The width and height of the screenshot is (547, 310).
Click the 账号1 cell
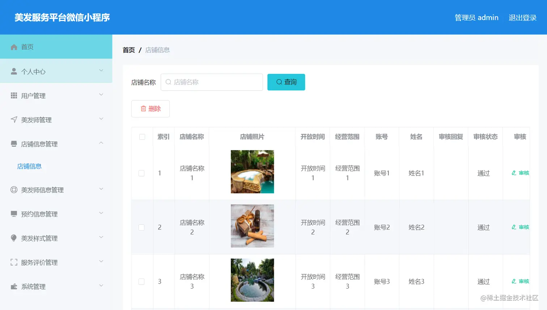[382, 173]
